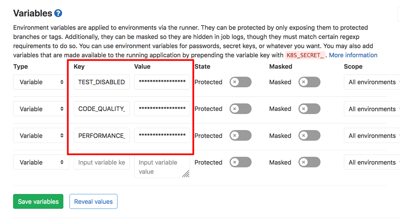Toggle Protected switch on the empty variable row
400x221 pixels.
(x=240, y=162)
